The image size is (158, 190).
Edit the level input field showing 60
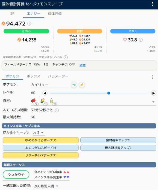35,93
